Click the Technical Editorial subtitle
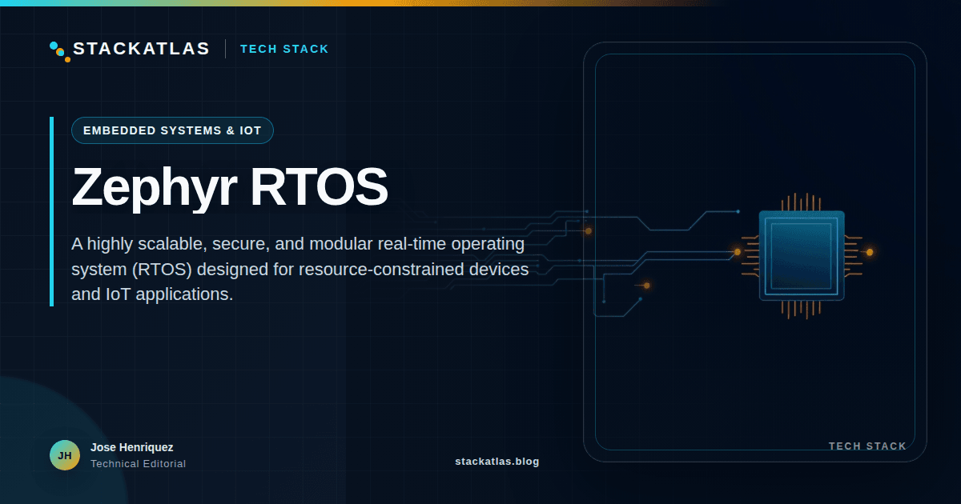961x504 pixels. click(x=138, y=464)
